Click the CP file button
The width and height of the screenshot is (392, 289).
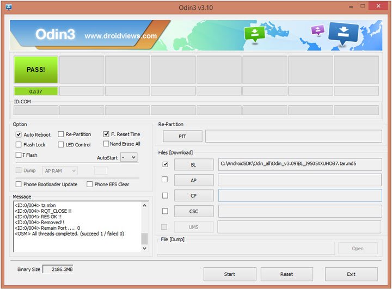194,195
